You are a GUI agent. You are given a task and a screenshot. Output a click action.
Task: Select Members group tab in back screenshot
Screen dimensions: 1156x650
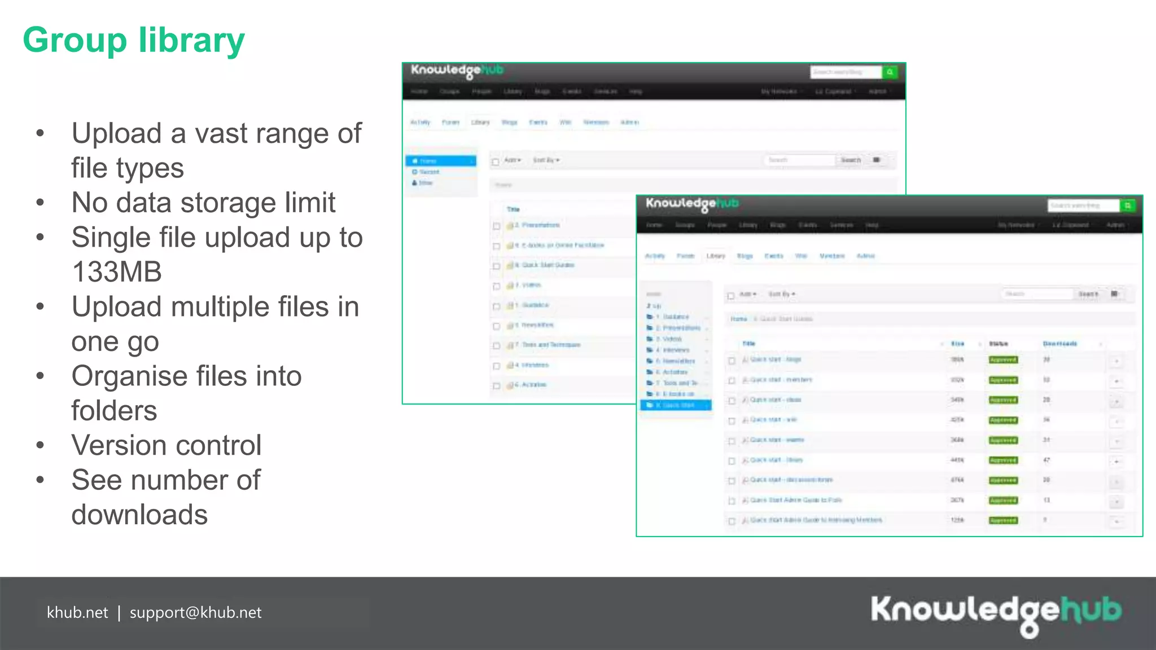596,122
